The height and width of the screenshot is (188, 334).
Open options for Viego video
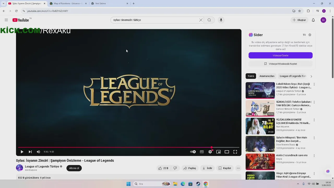[x=314, y=173]
